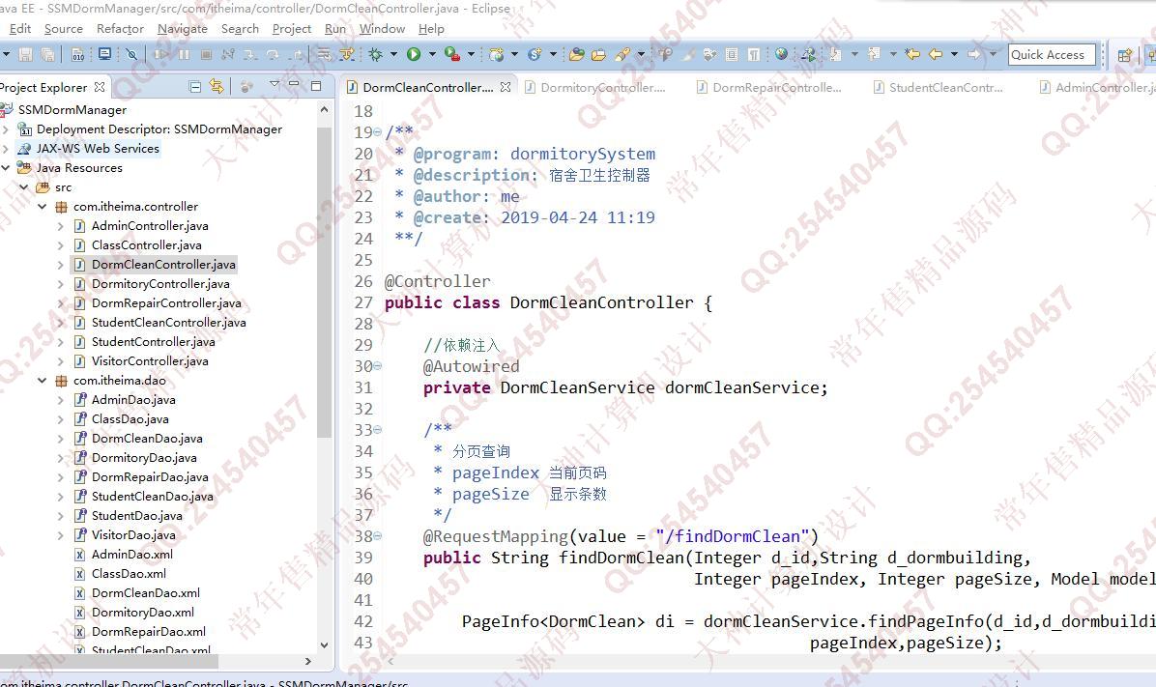This screenshot has height=687, width=1156.
Task: Select JAX-WS Web Services node
Action: click(98, 148)
